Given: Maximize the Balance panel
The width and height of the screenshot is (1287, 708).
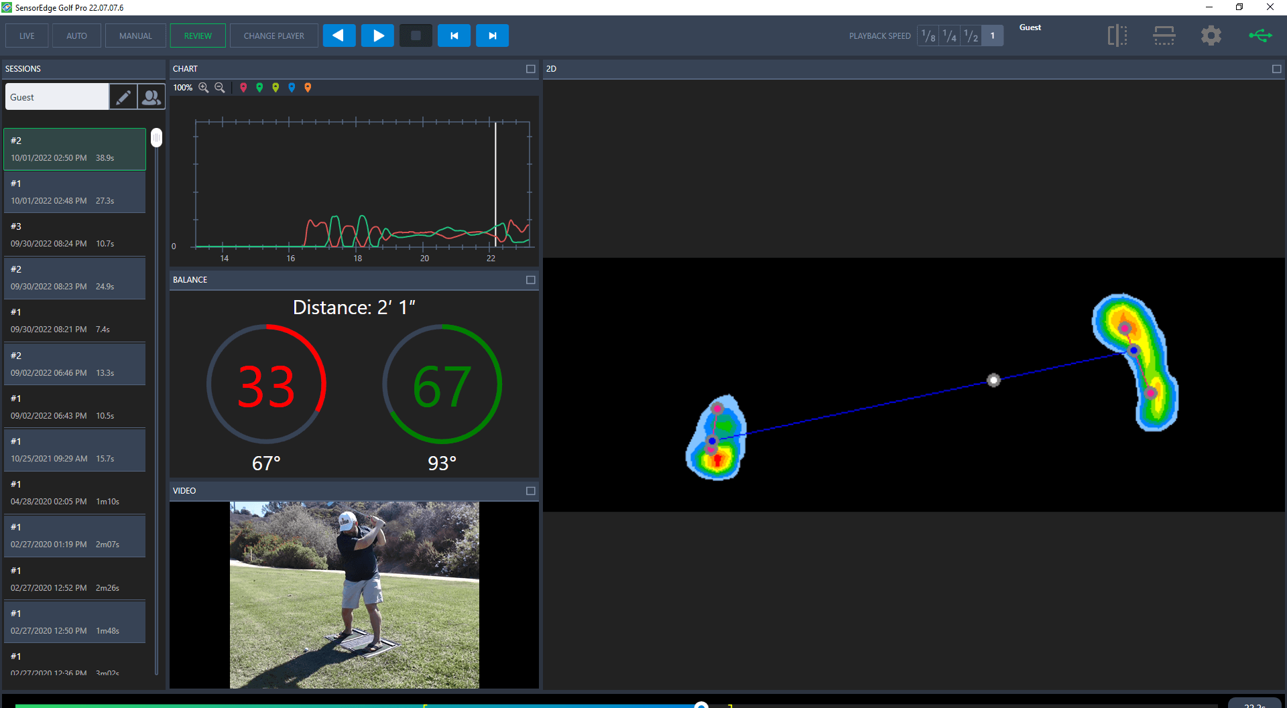Looking at the screenshot, I should coord(530,280).
